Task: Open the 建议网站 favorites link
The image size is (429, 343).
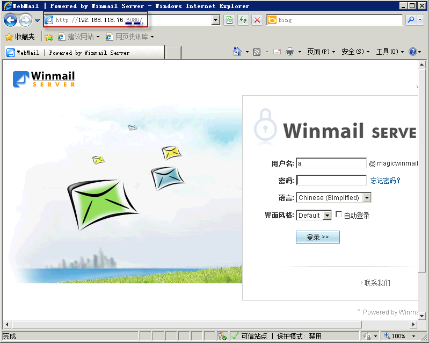Action: pos(78,37)
